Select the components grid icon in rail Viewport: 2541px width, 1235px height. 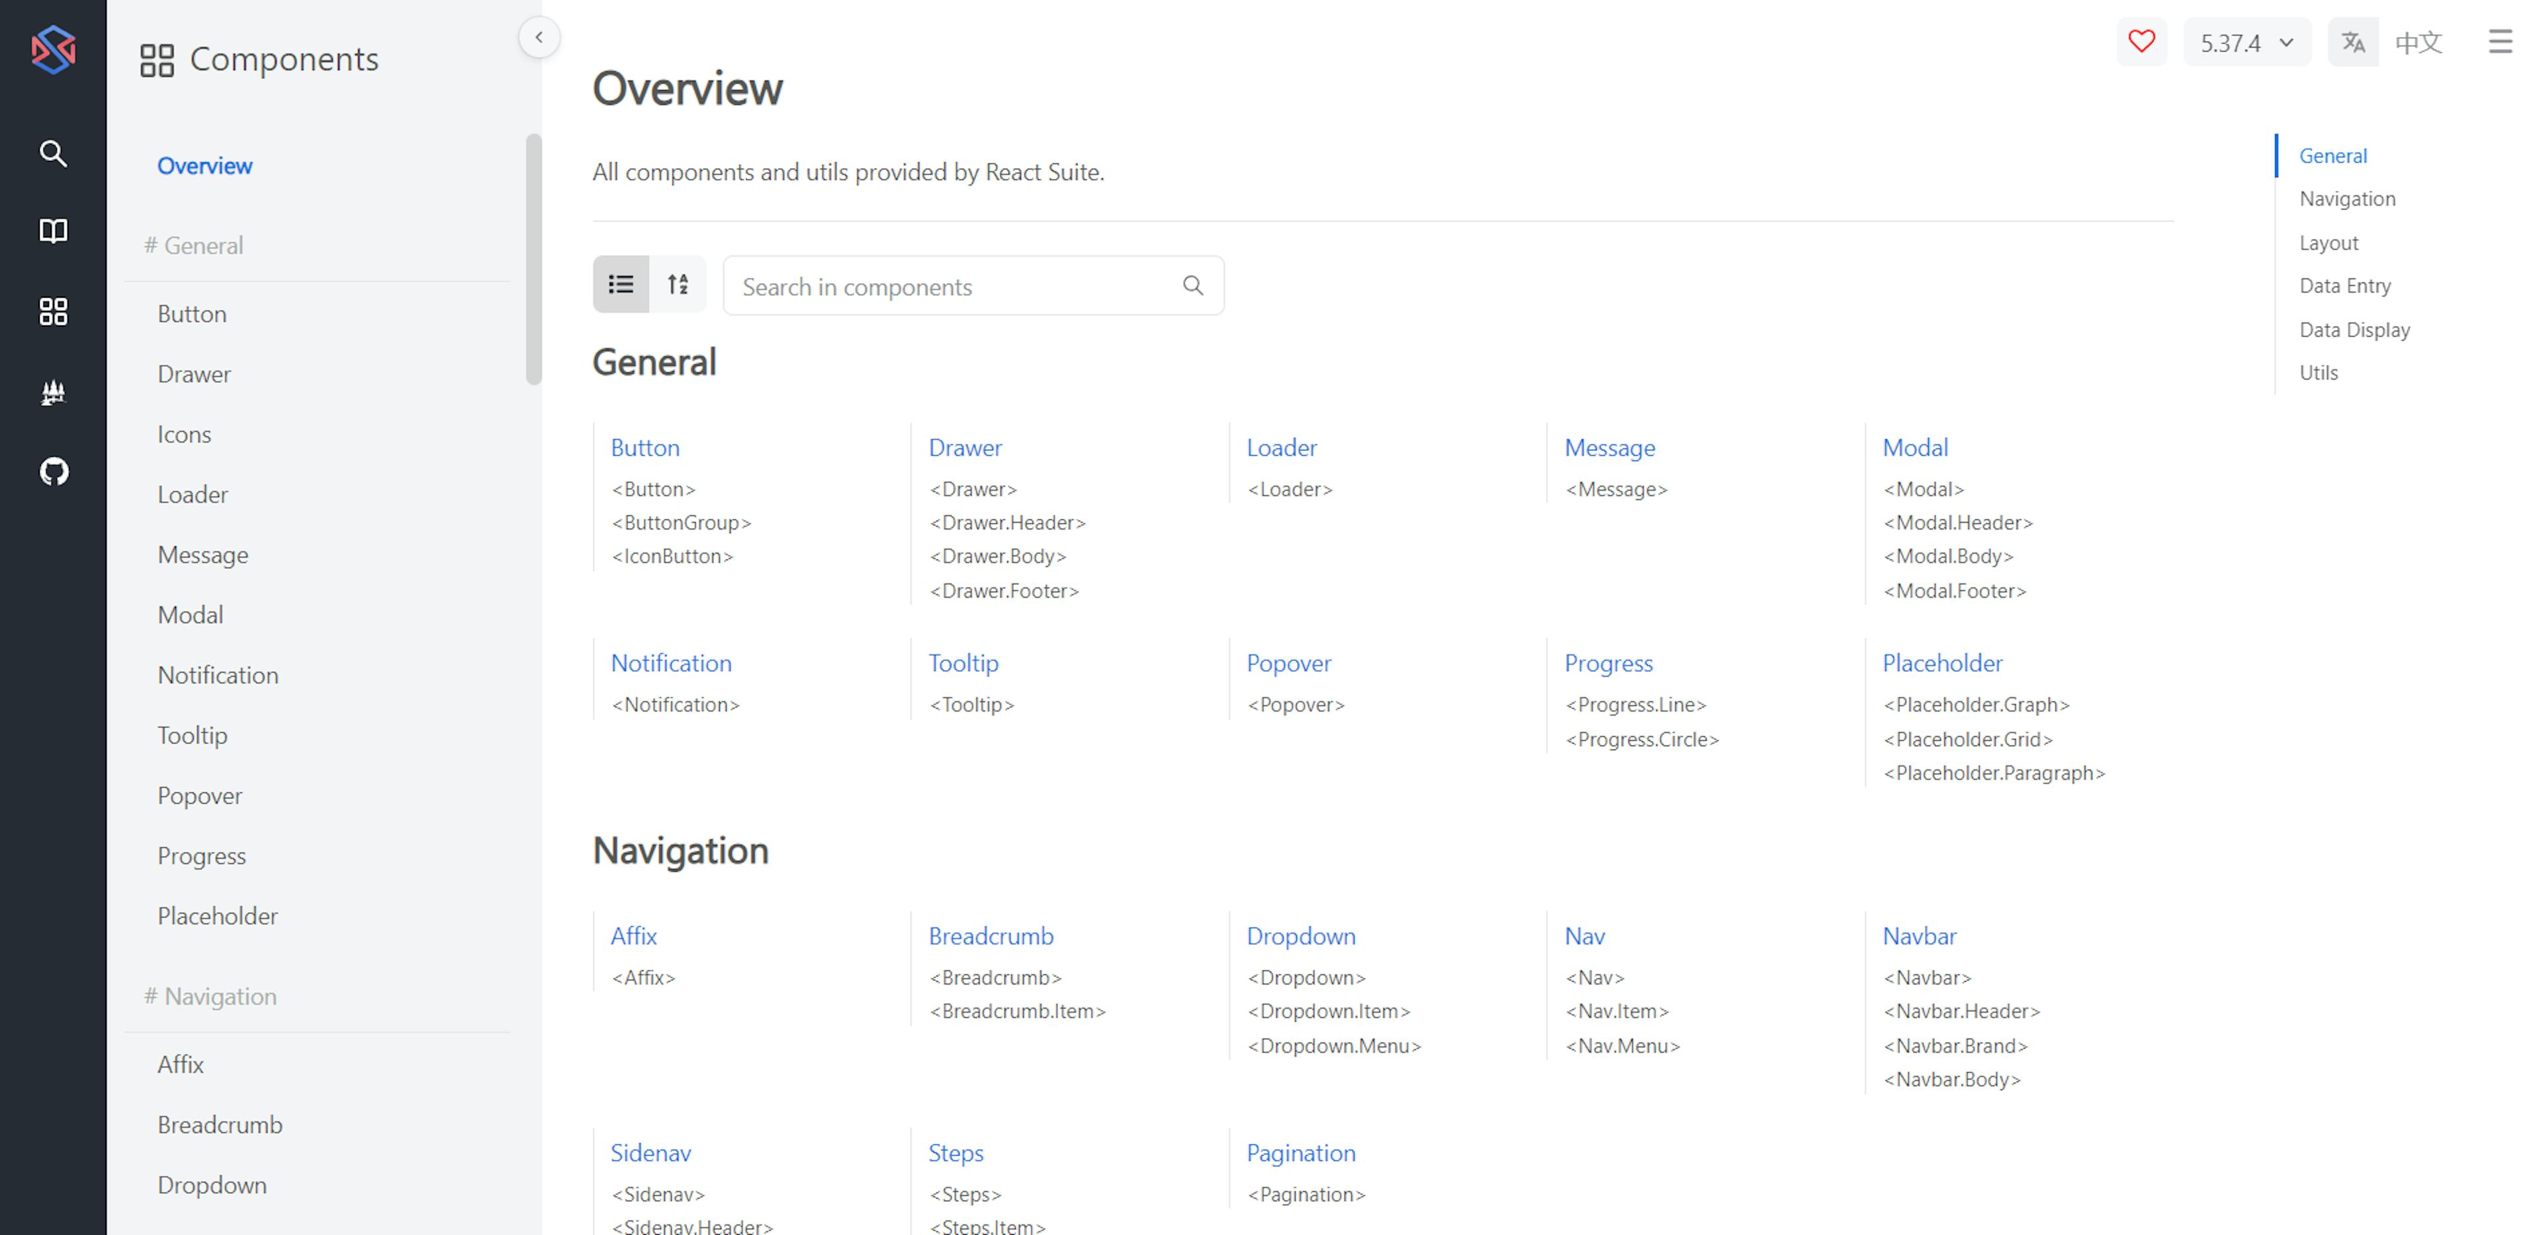coord(53,312)
